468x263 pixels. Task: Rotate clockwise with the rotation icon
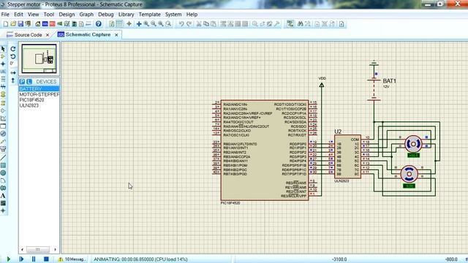[x=13, y=49]
